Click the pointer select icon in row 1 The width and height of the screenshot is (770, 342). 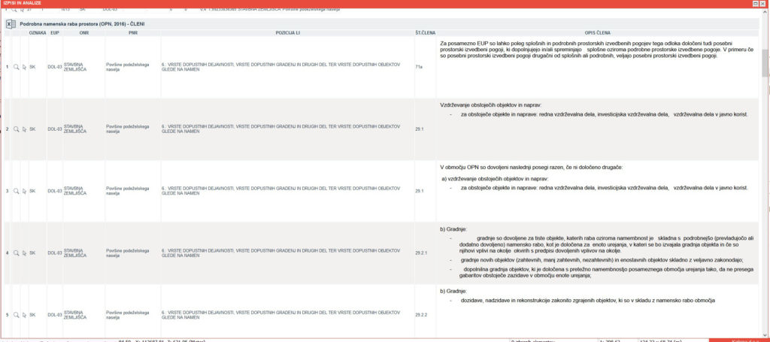pyautogui.click(x=24, y=67)
